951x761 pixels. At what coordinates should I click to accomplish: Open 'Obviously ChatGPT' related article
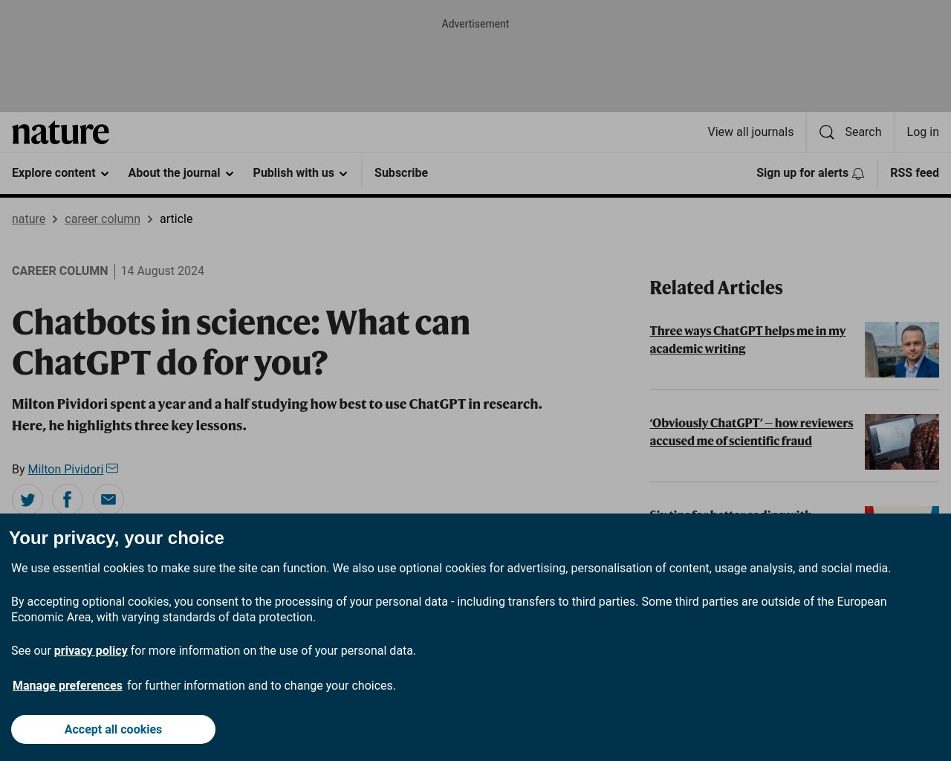pos(751,432)
